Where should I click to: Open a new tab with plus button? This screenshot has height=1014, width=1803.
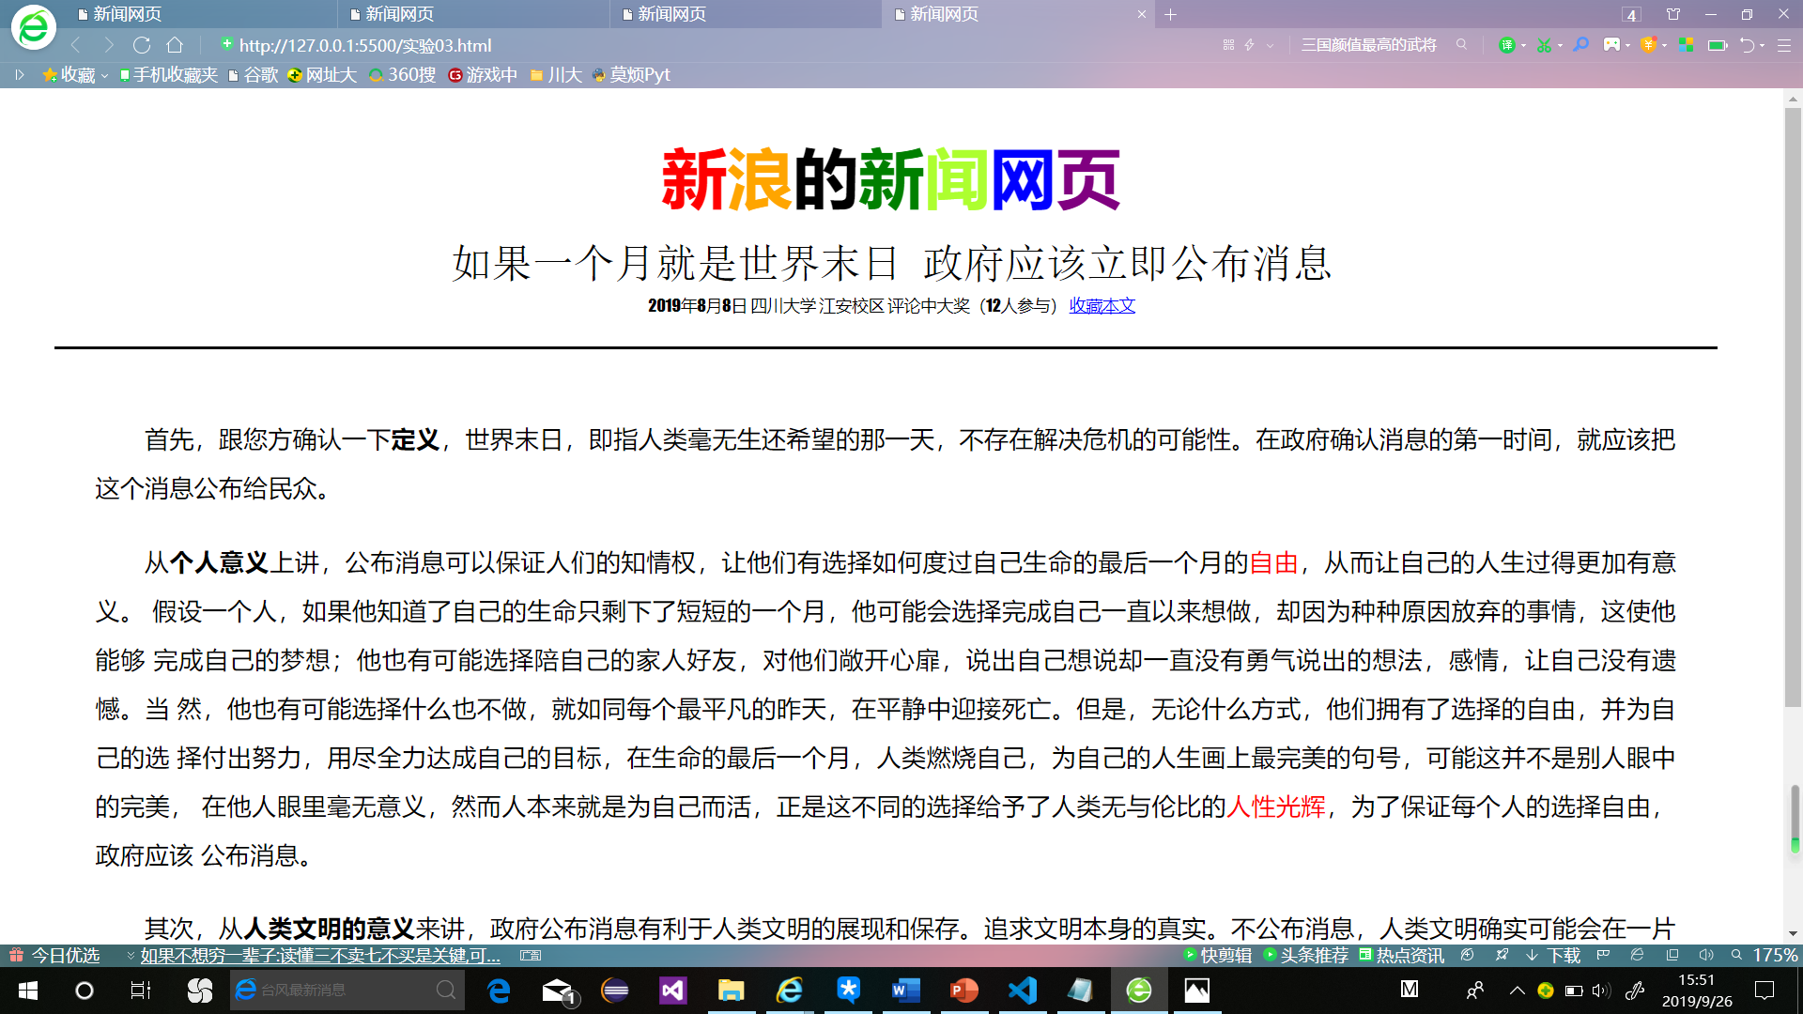[1170, 14]
